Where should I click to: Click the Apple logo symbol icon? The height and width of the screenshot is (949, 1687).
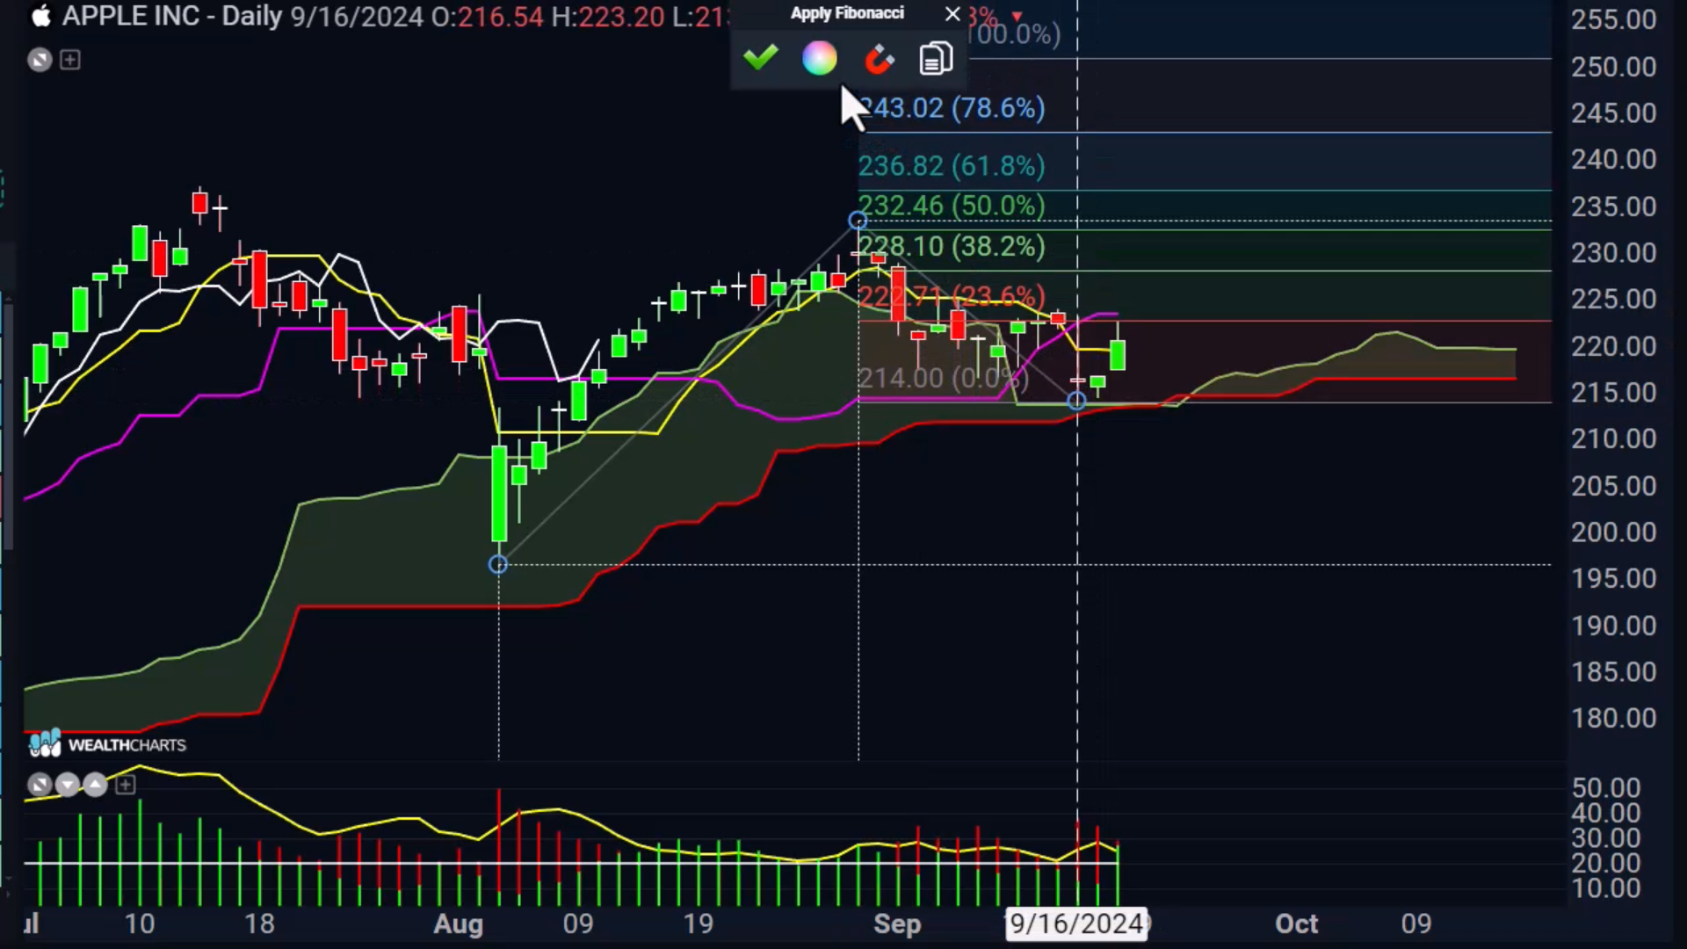41,16
